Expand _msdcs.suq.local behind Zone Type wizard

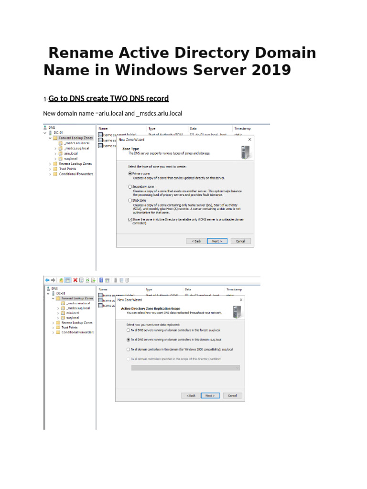(55, 149)
